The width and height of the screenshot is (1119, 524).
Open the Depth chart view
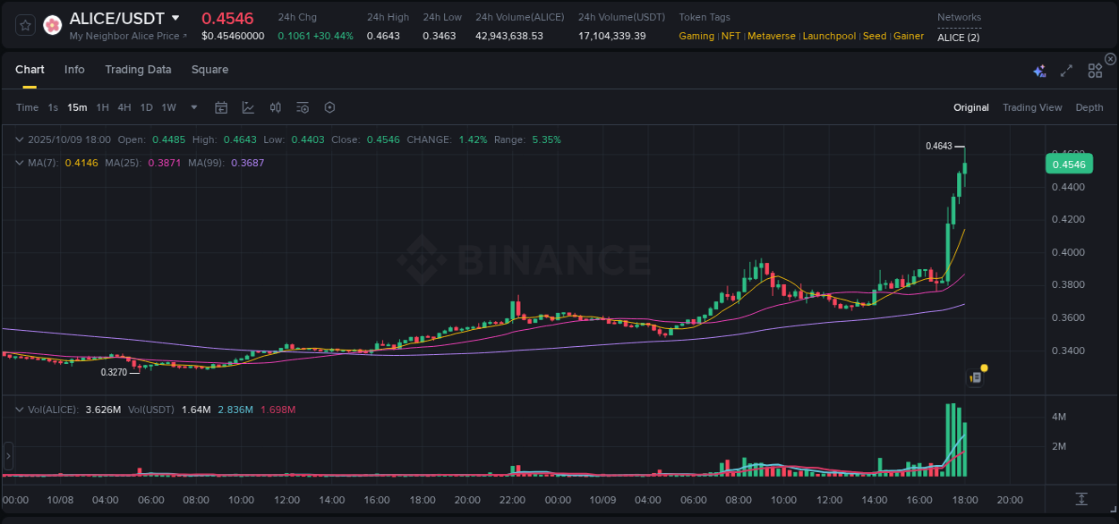[x=1089, y=107]
